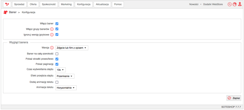Open Animacja tekstu Horyzontalnie dropdown
Screen dimensions: 244x110
coord(66,88)
